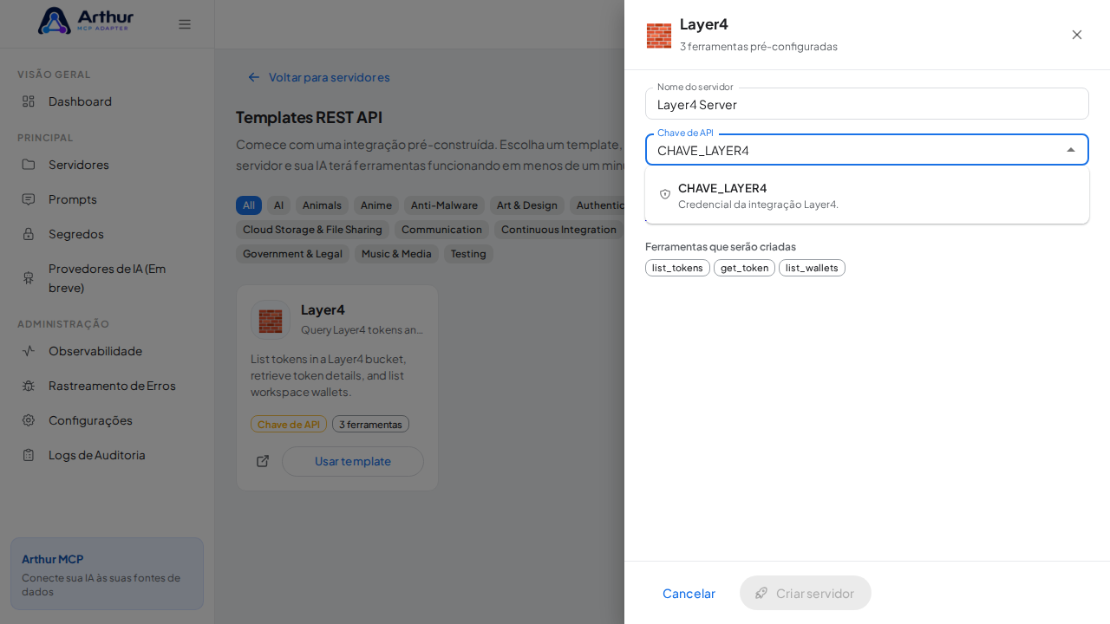Image resolution: width=1110 pixels, height=624 pixels.
Task: Click Criar servidor button
Action: click(x=806, y=593)
